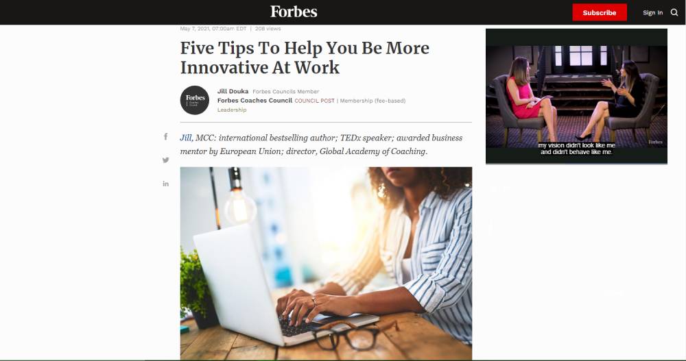Click the Forbes Coaches Council round badge
The width and height of the screenshot is (686, 361).
pos(195,100)
